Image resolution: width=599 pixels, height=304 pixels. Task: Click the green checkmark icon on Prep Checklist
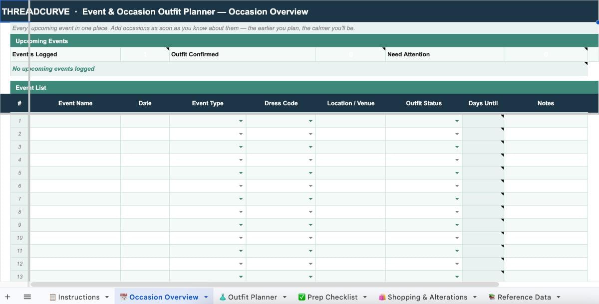point(302,297)
